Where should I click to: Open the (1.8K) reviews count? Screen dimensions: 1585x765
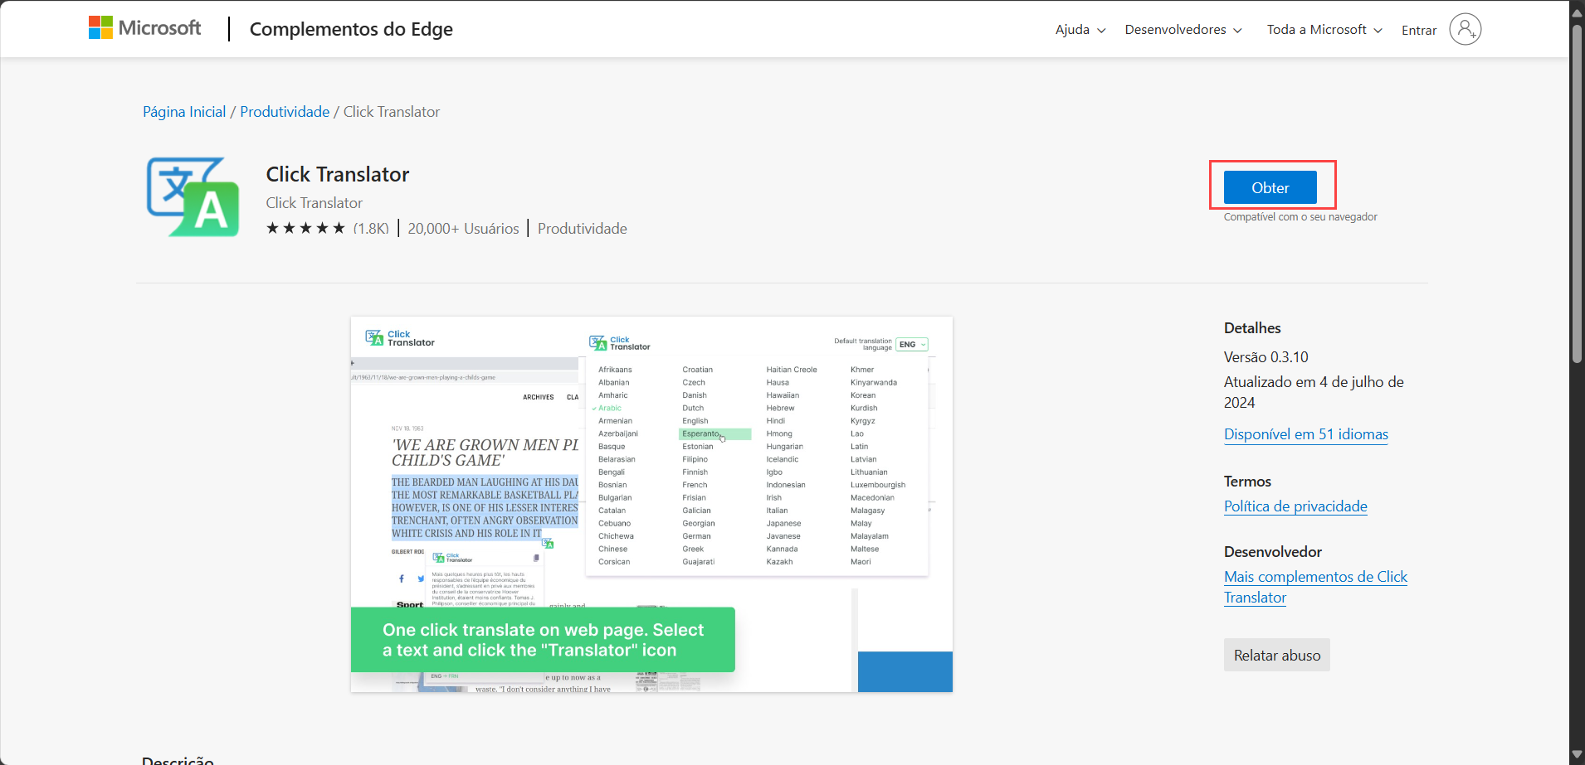[371, 229]
